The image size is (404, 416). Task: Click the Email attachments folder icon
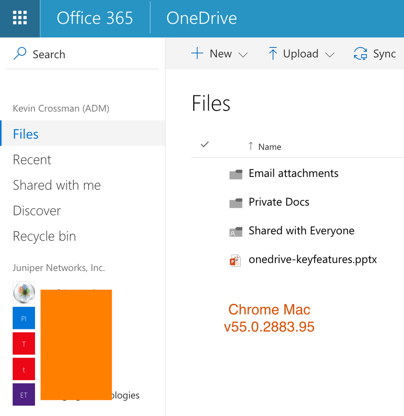tap(236, 174)
